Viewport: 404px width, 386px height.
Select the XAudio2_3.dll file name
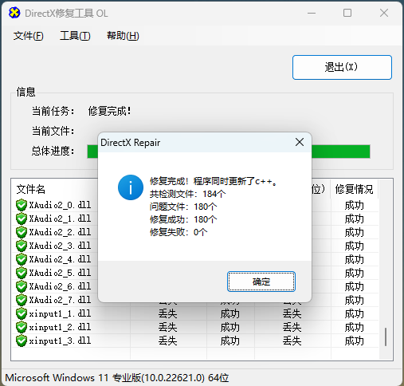click(x=60, y=246)
